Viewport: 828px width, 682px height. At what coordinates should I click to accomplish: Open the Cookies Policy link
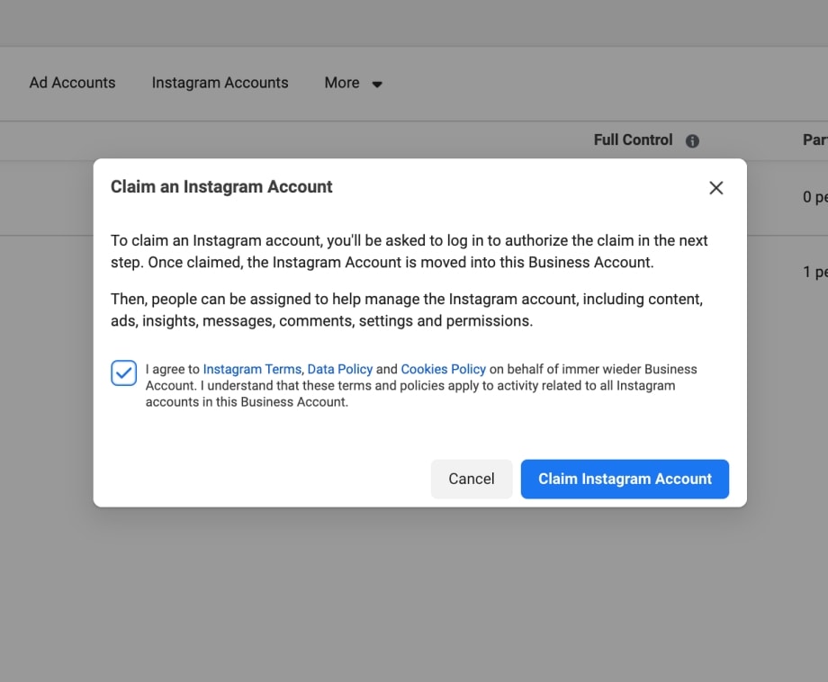coord(443,369)
